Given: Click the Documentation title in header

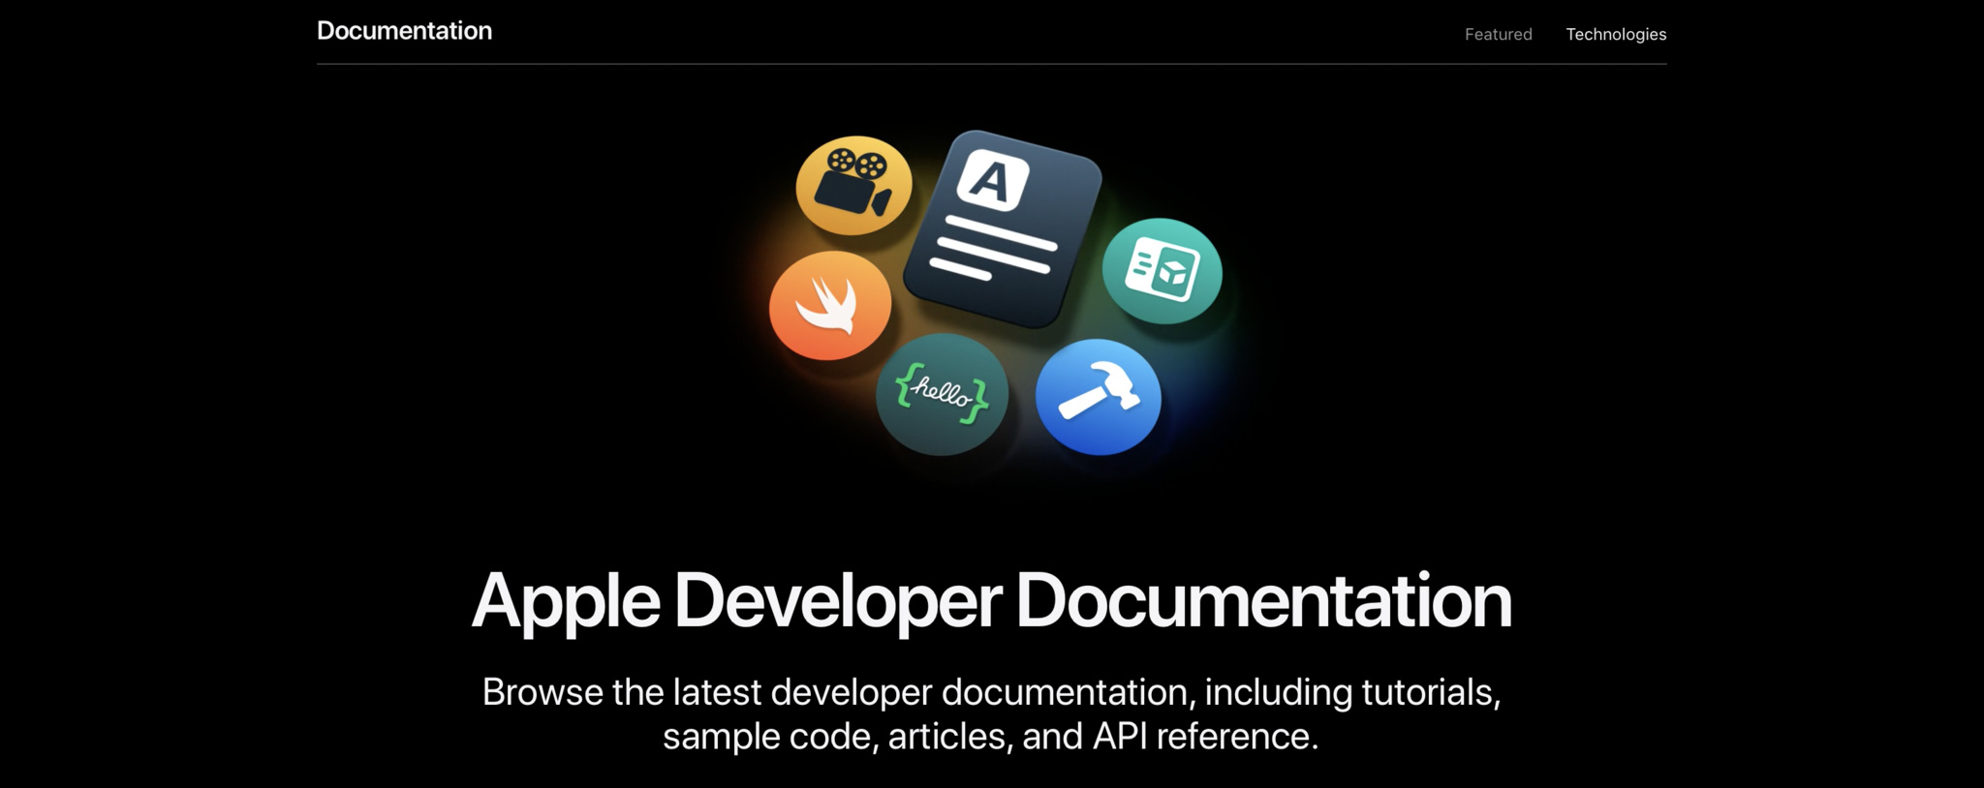Looking at the screenshot, I should coord(404,31).
